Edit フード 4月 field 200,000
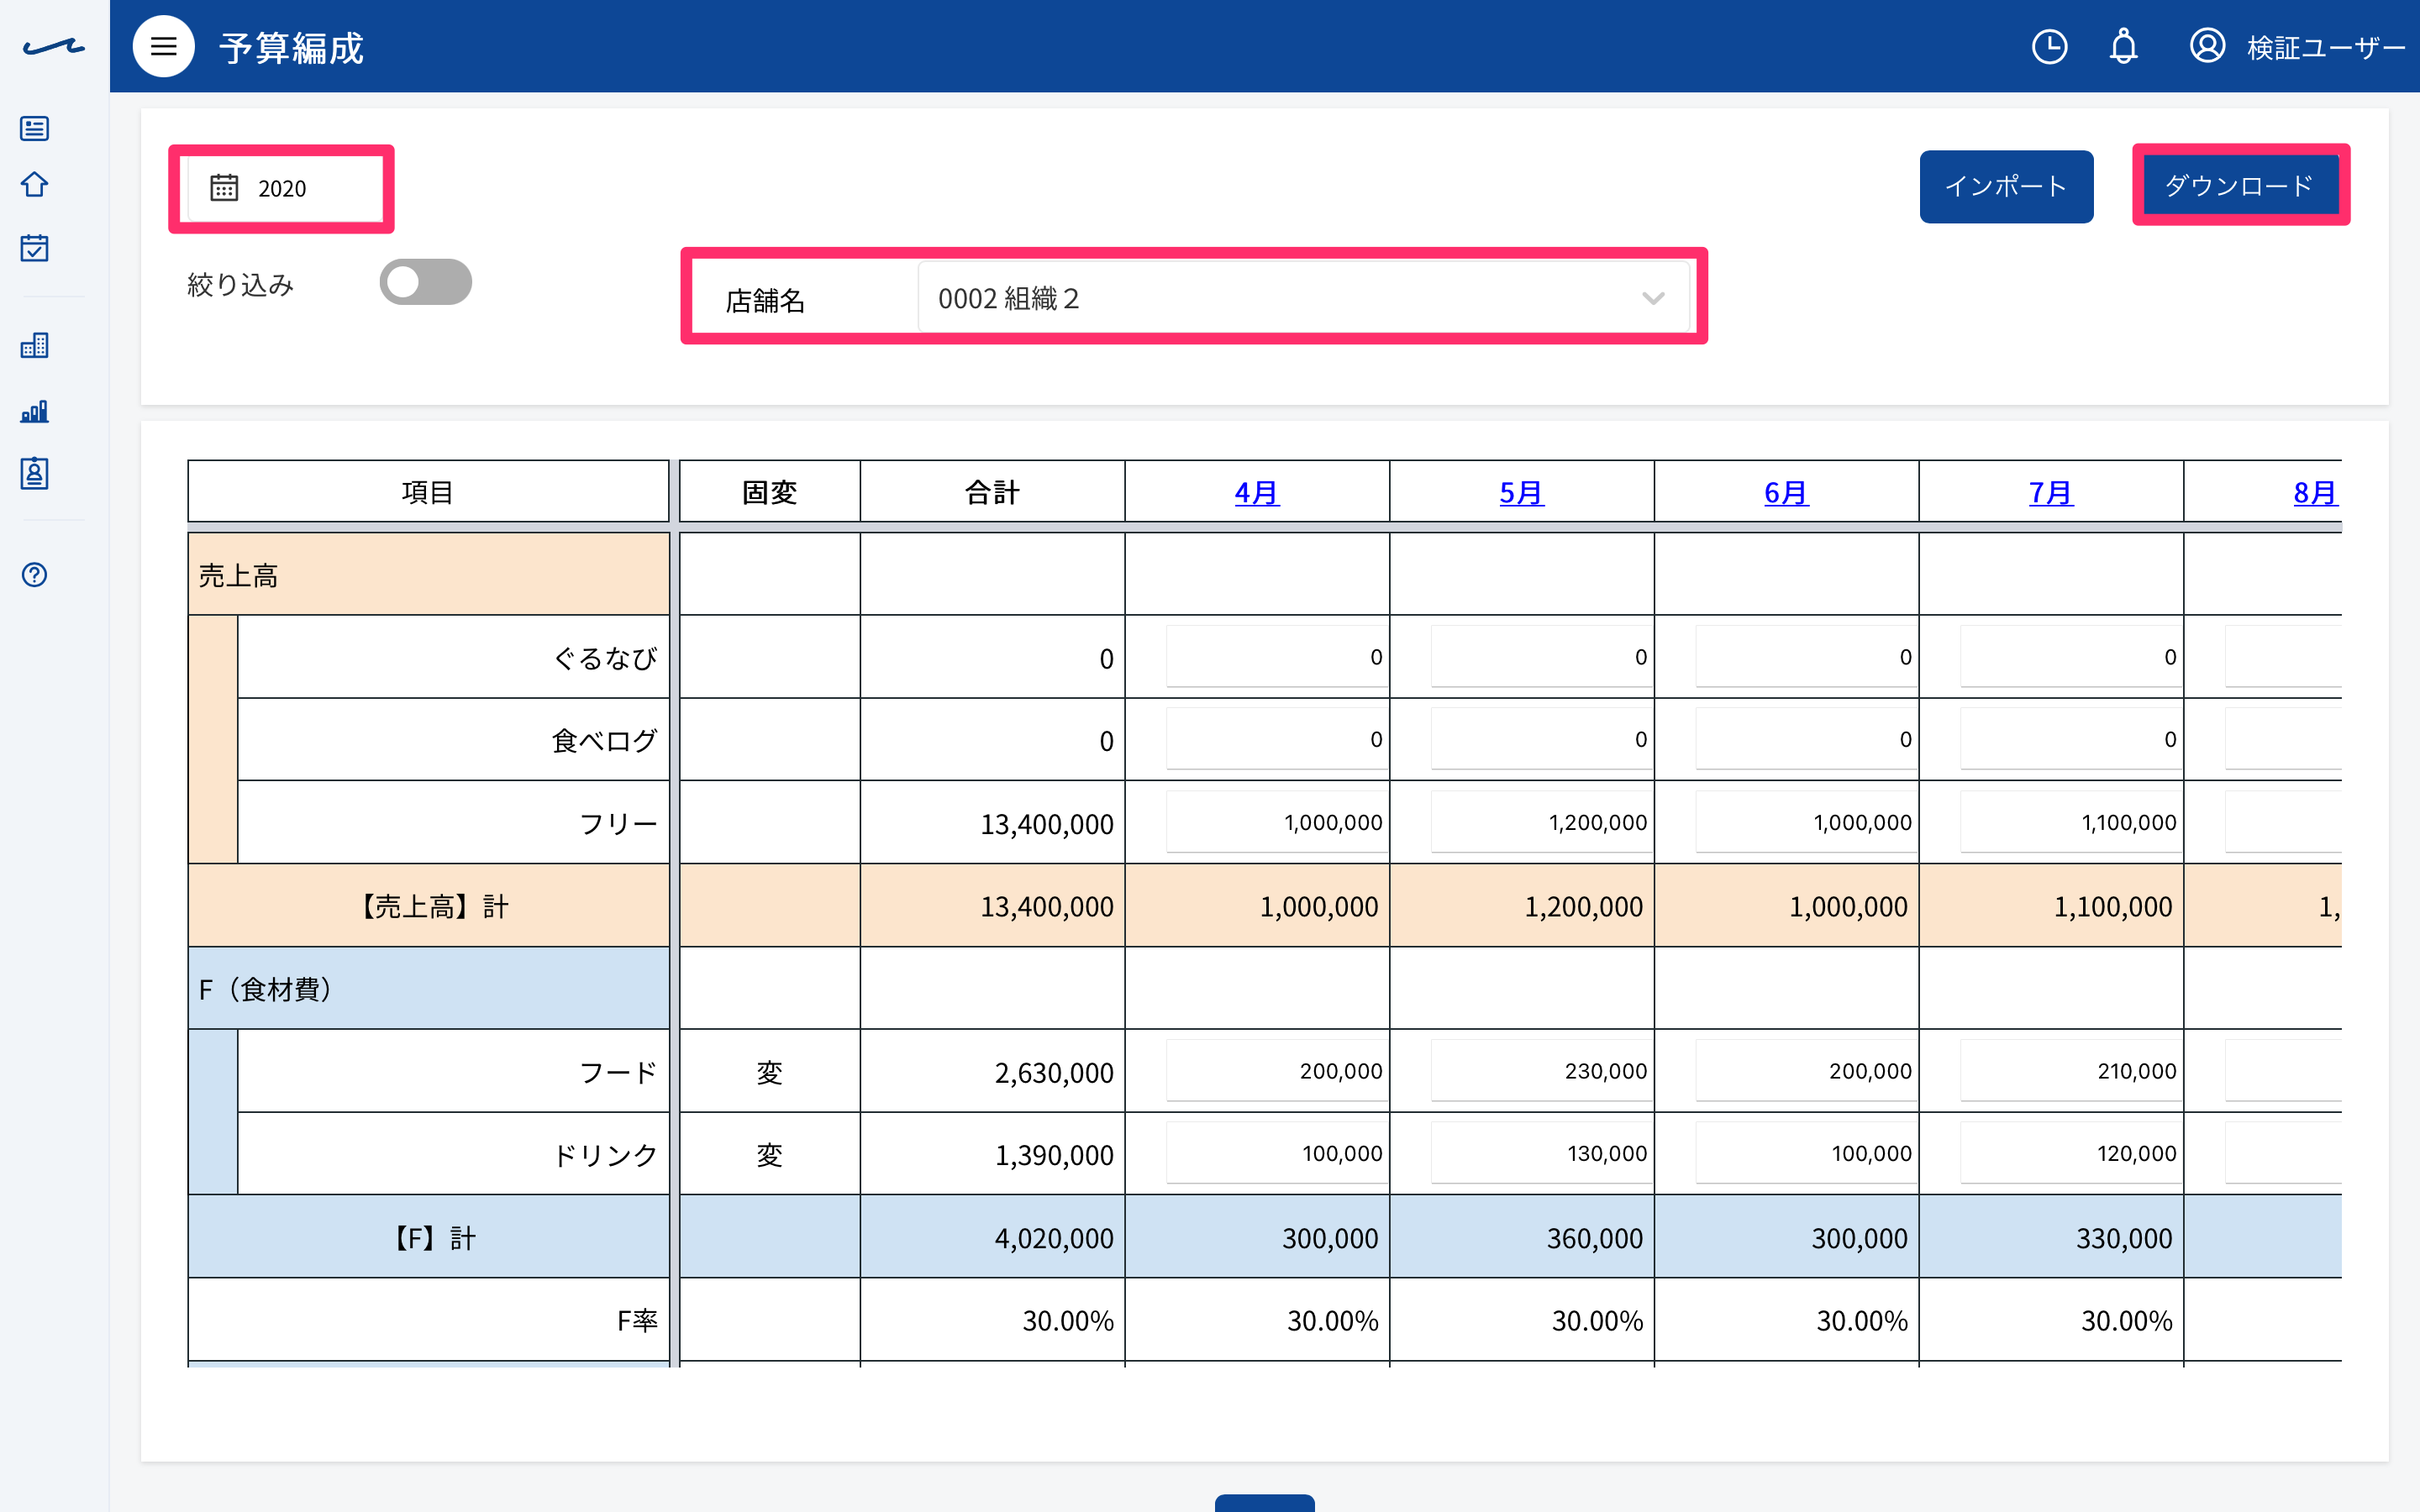The height and width of the screenshot is (1512, 2420). pyautogui.click(x=1277, y=1071)
